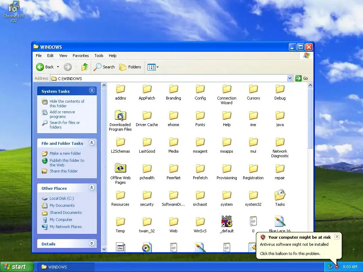The image size is (363, 272).
Task: Select the Media folder
Action: click(x=173, y=145)
